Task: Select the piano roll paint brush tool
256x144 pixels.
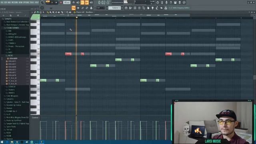Action: [x=50, y=12]
